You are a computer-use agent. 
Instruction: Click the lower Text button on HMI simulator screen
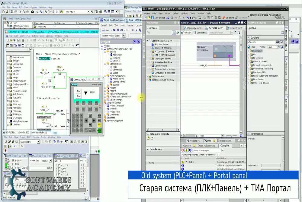[79, 96]
